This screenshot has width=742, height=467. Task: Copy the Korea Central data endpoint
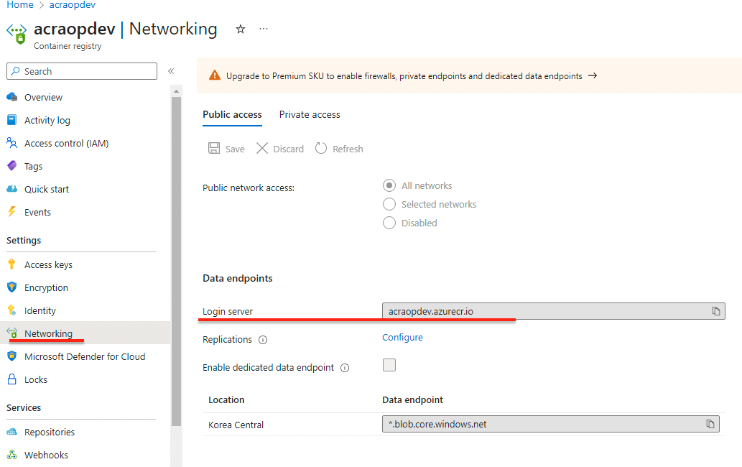[710, 424]
